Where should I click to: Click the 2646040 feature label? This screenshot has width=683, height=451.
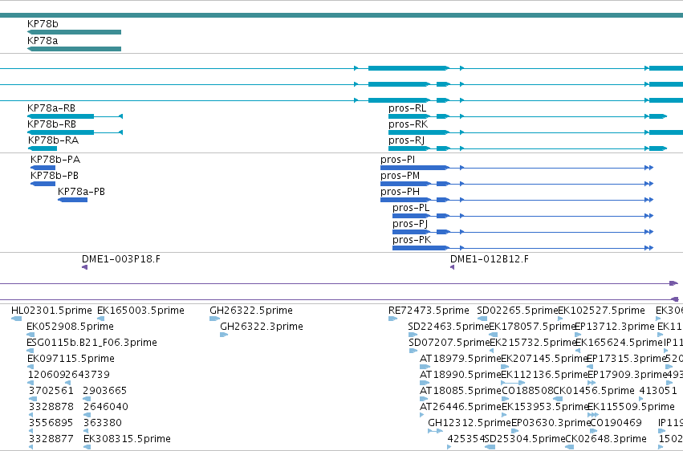click(106, 407)
